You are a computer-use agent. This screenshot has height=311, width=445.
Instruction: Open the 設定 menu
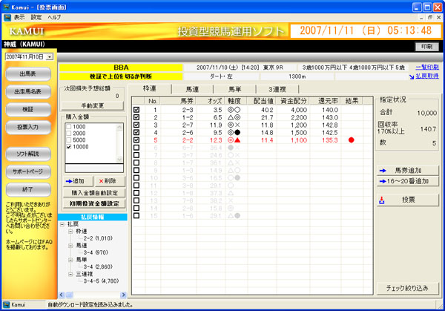tap(36, 16)
